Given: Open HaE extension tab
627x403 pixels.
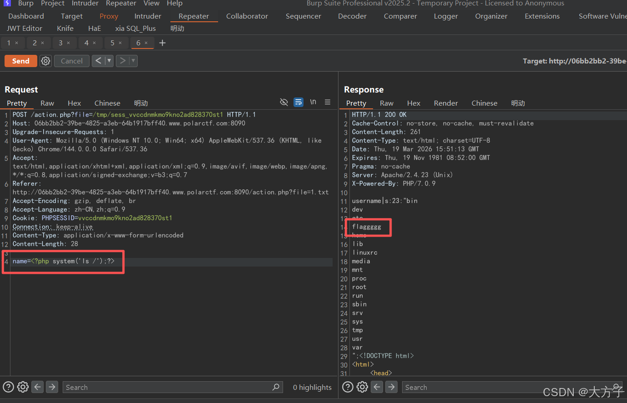Looking at the screenshot, I should pos(95,28).
